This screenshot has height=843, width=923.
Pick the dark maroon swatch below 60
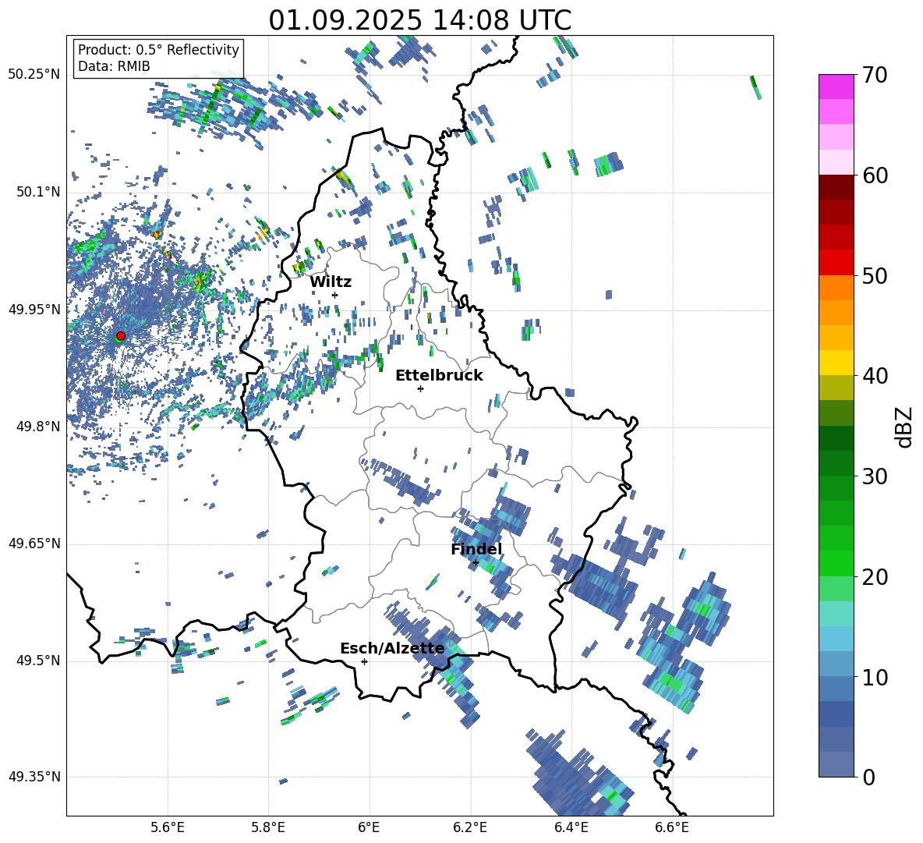[836, 187]
